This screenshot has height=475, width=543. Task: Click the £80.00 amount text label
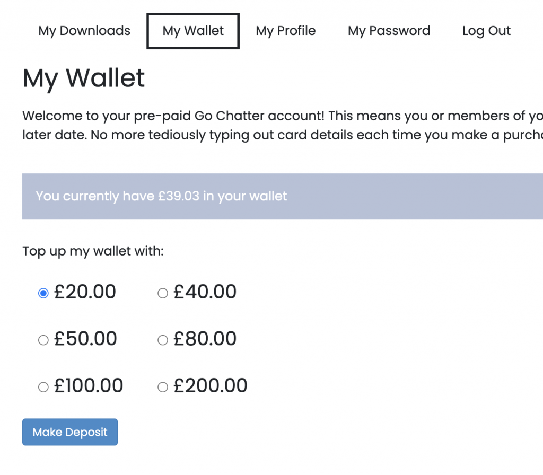[x=205, y=339]
